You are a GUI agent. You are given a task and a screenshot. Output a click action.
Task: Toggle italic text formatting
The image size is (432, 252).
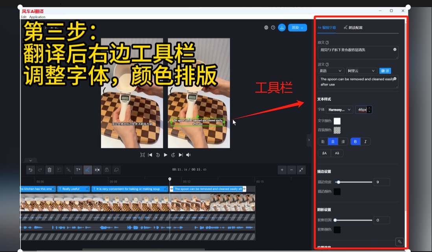pos(365,142)
